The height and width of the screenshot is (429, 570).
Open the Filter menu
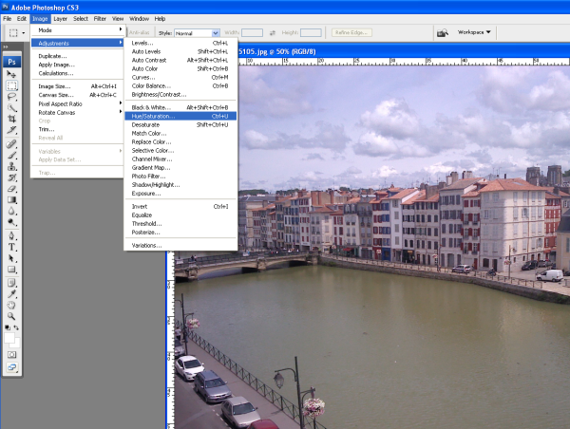[100, 18]
